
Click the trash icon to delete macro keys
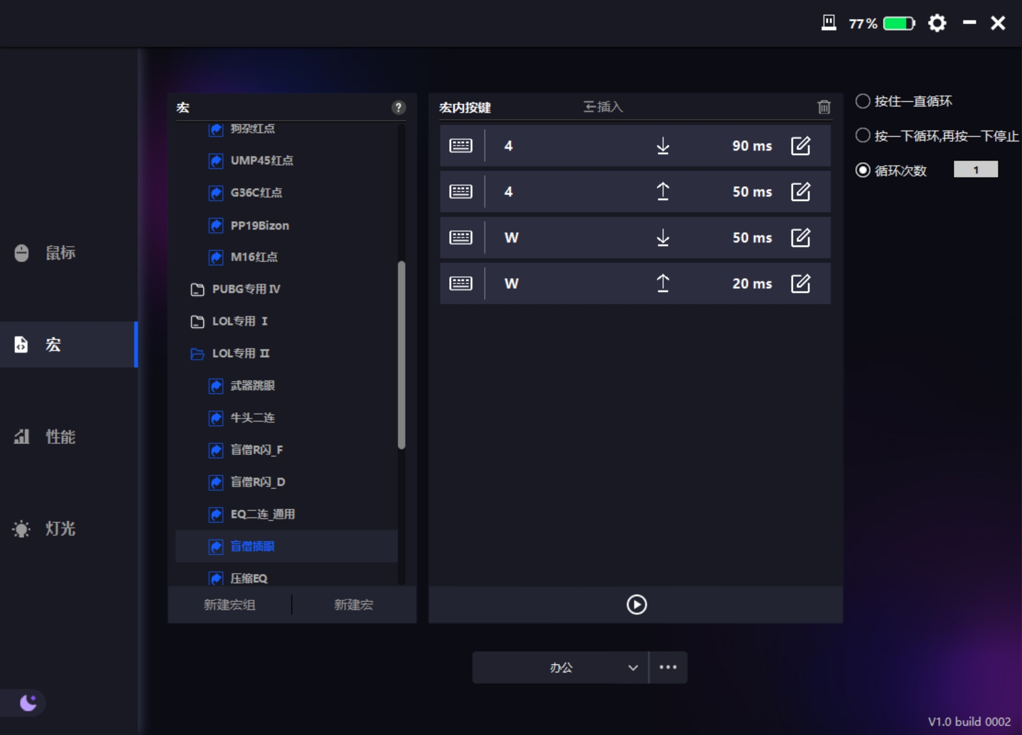tap(823, 107)
